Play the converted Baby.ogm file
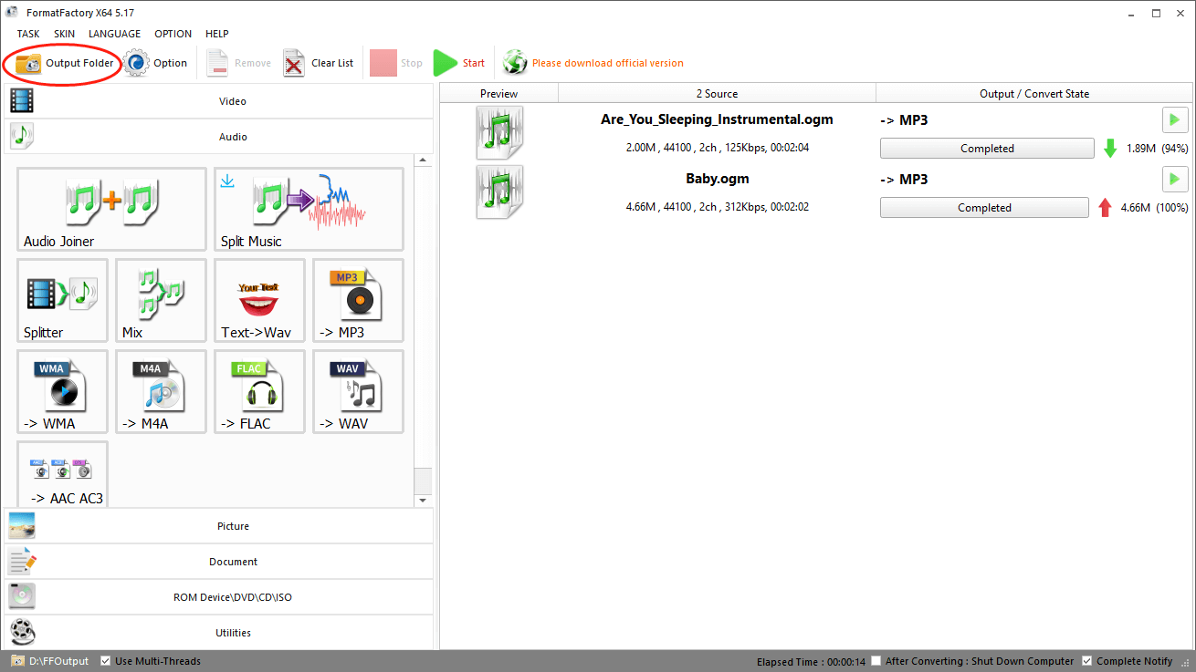This screenshot has height=672, width=1196. (1175, 179)
